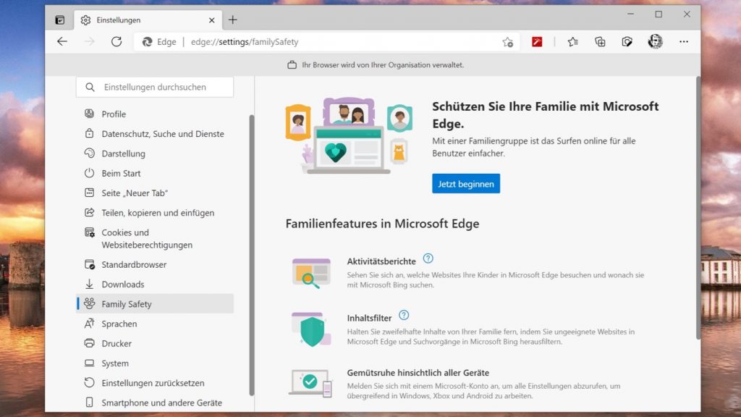Image resolution: width=741 pixels, height=417 pixels.
Task: Open help for Inhaltsfilter
Action: click(405, 315)
